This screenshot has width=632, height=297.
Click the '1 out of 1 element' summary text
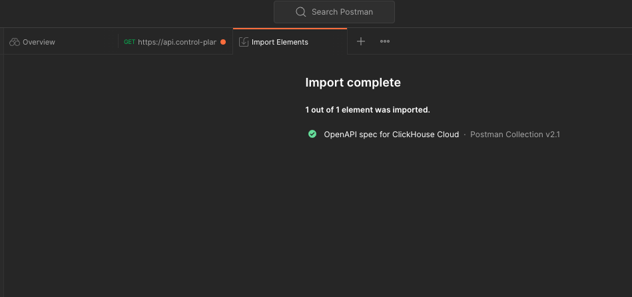pos(367,110)
